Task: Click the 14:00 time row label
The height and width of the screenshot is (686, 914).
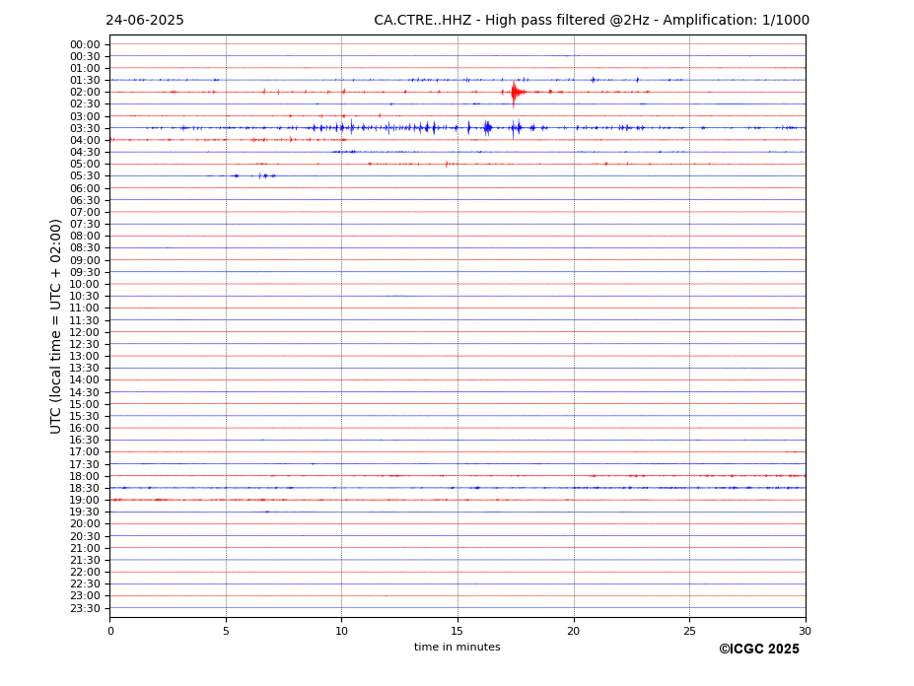Action: [85, 380]
